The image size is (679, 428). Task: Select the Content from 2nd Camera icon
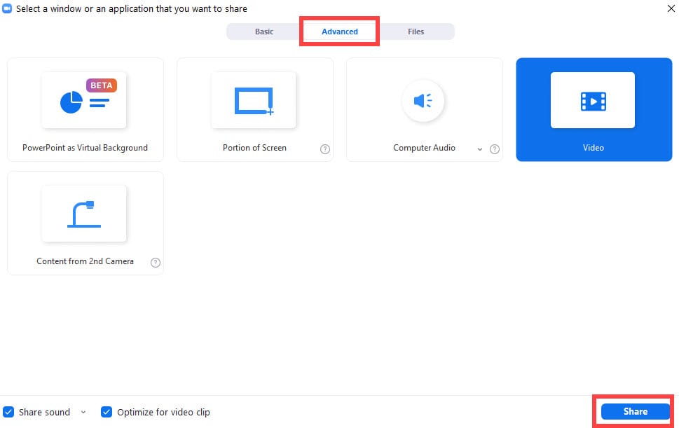(x=84, y=214)
